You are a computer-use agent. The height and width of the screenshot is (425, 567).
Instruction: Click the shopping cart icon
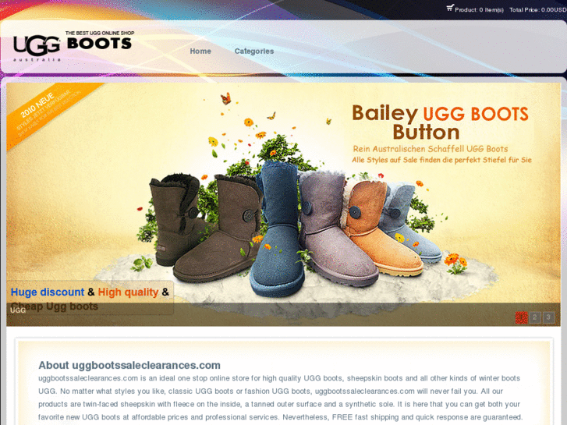[449, 8]
